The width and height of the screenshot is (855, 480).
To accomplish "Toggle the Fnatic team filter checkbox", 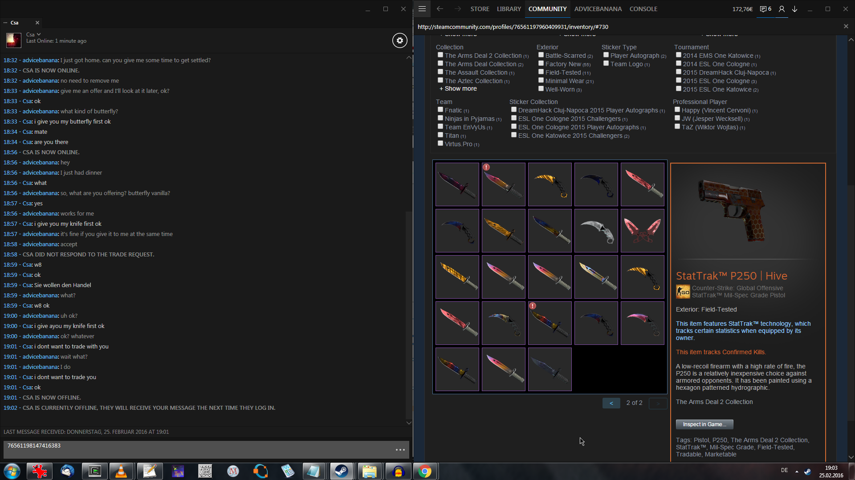I will pos(440,110).
